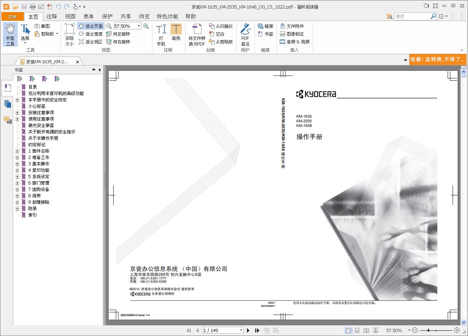468x336 pixels.
Task: Open the 帮助 (Help) tab
Action: point(191,16)
